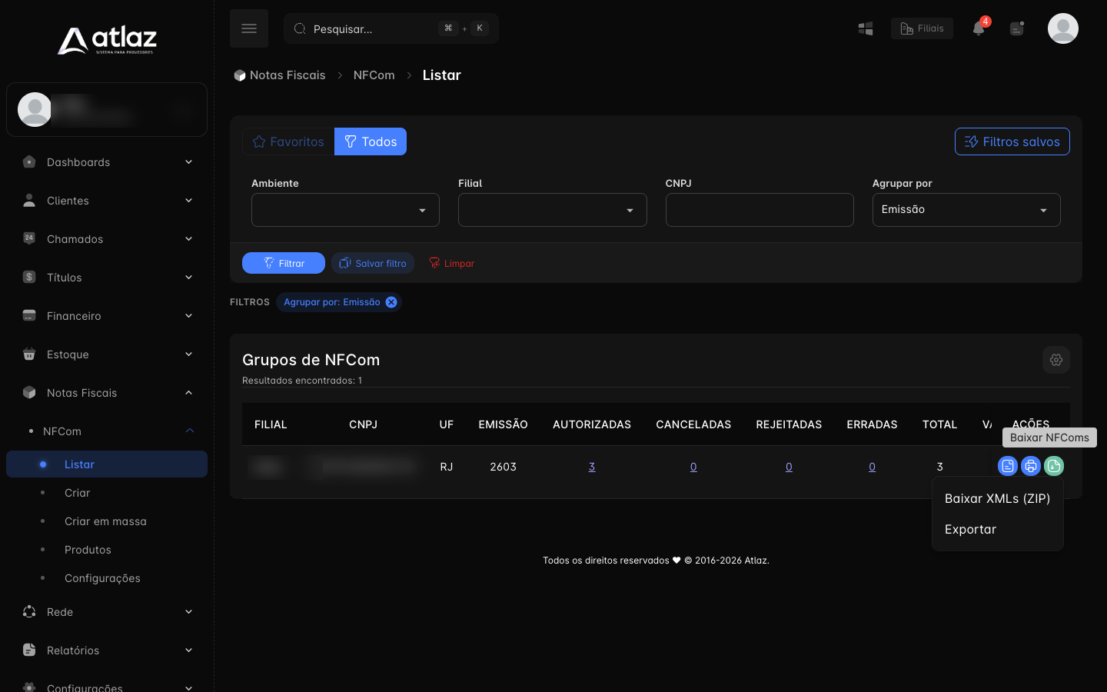Expand the Dashboards sidebar menu

point(107,162)
